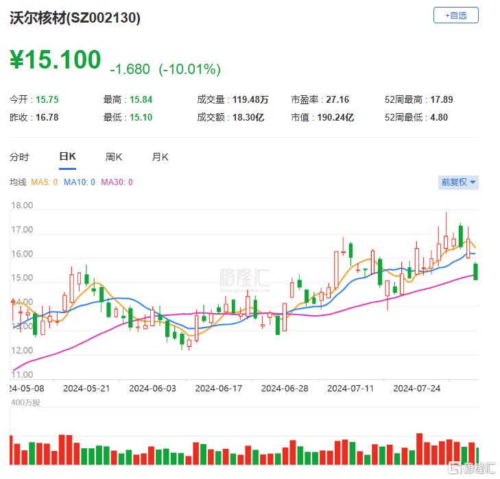
Task: Click the last green candlestick on chart
Action: point(475,271)
